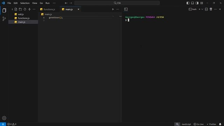The width and height of the screenshot is (224, 126).
Task: Open Explorer more actions menu
Action: coord(34,9)
